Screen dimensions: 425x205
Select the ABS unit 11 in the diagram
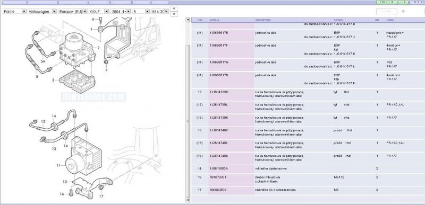click(x=83, y=156)
